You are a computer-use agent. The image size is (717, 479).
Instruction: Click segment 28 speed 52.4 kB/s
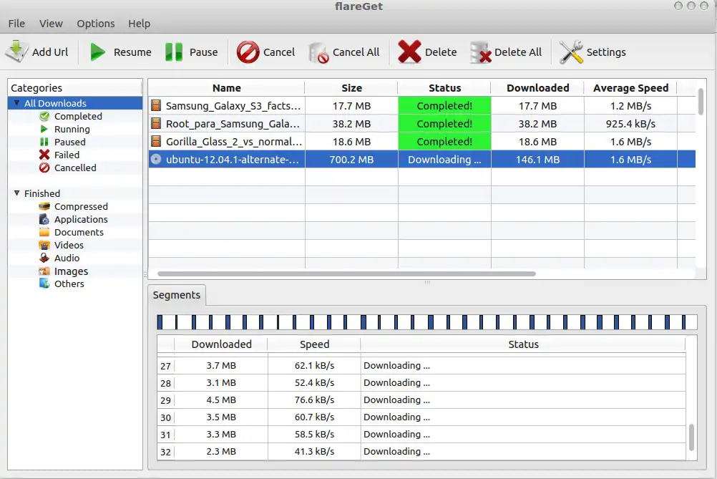tap(314, 382)
